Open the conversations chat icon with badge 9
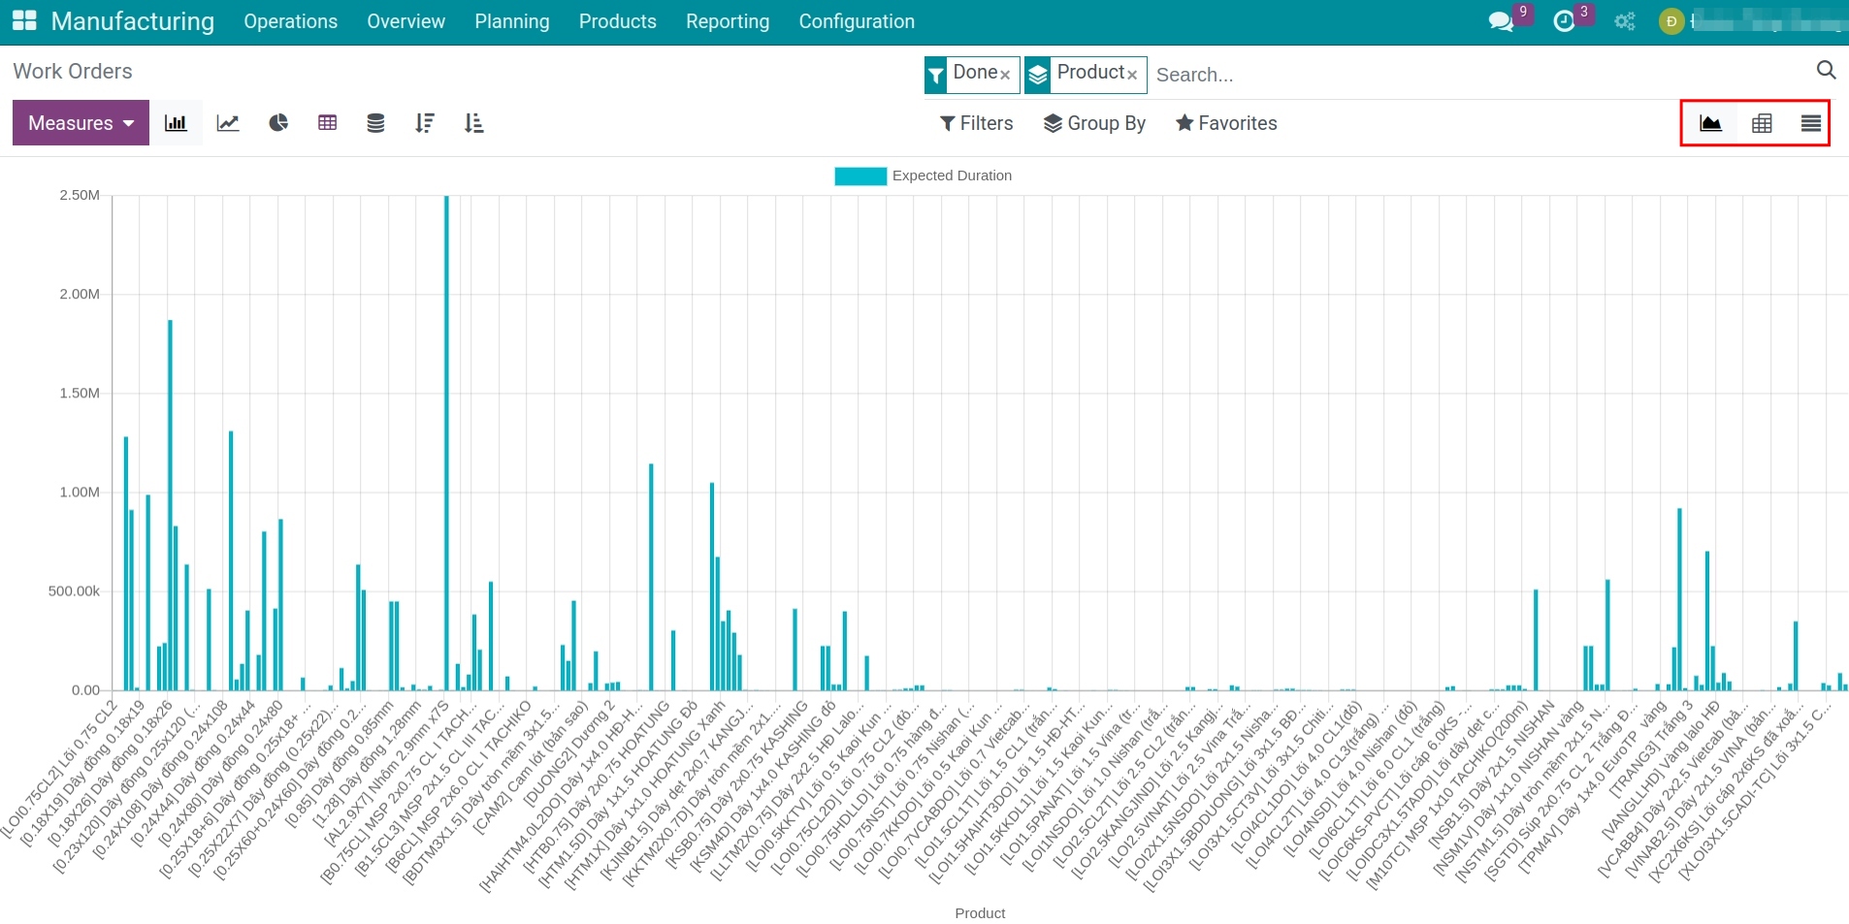Screen dimensions: 1849x924 [x=1501, y=21]
